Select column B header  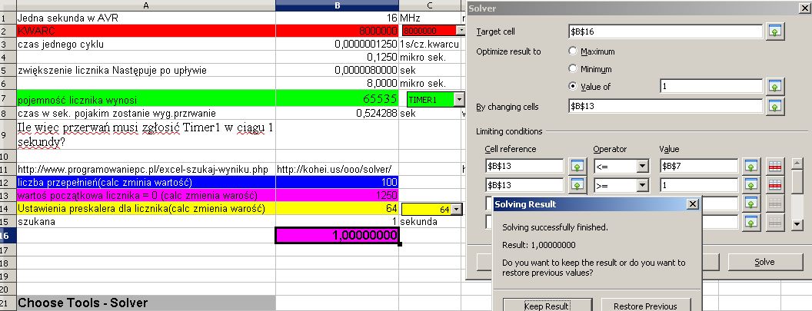click(337, 5)
